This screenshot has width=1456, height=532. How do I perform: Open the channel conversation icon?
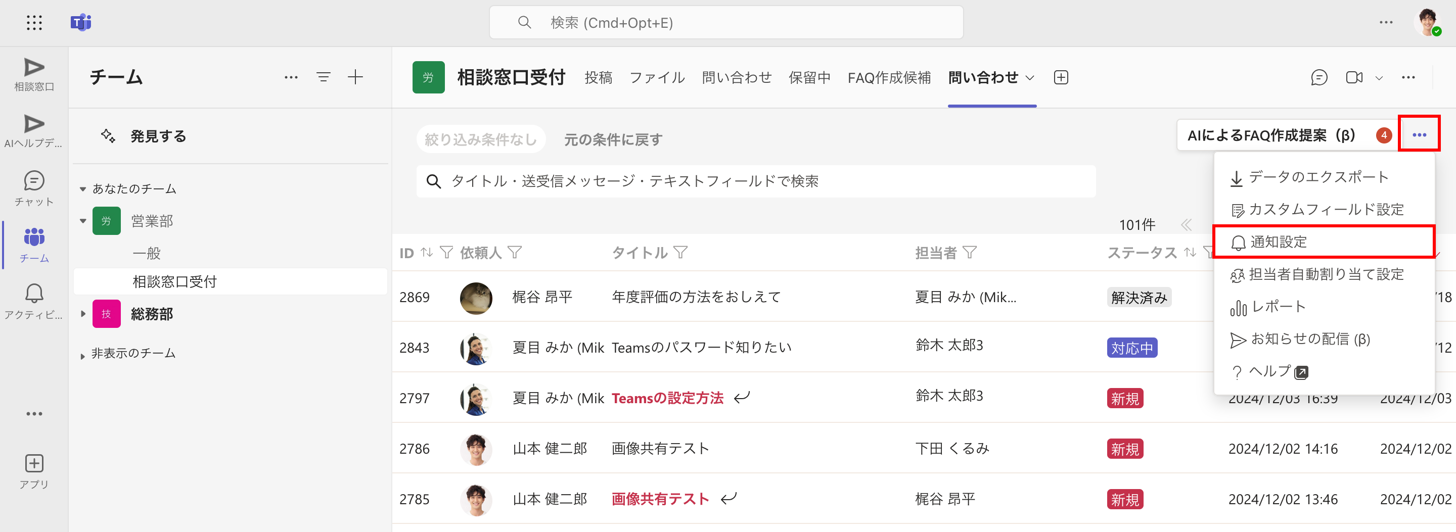1318,77
